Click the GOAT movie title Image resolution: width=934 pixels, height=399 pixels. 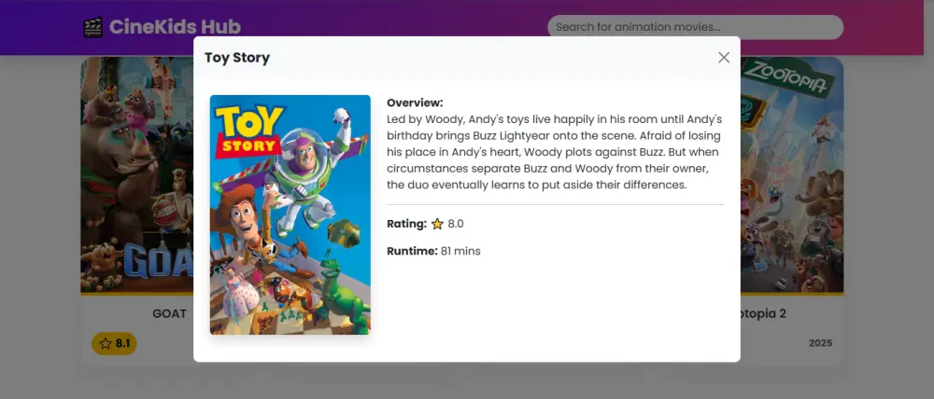coord(169,313)
